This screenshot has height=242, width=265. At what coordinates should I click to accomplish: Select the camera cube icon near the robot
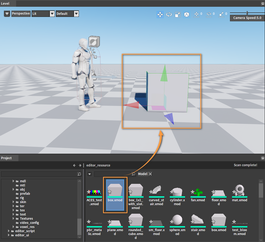pos(94,42)
